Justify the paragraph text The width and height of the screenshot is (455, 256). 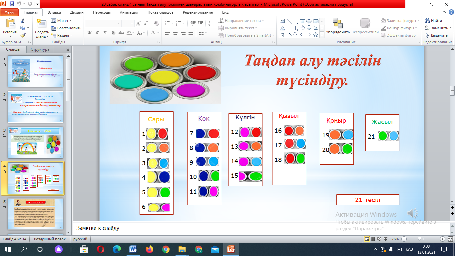point(191,33)
